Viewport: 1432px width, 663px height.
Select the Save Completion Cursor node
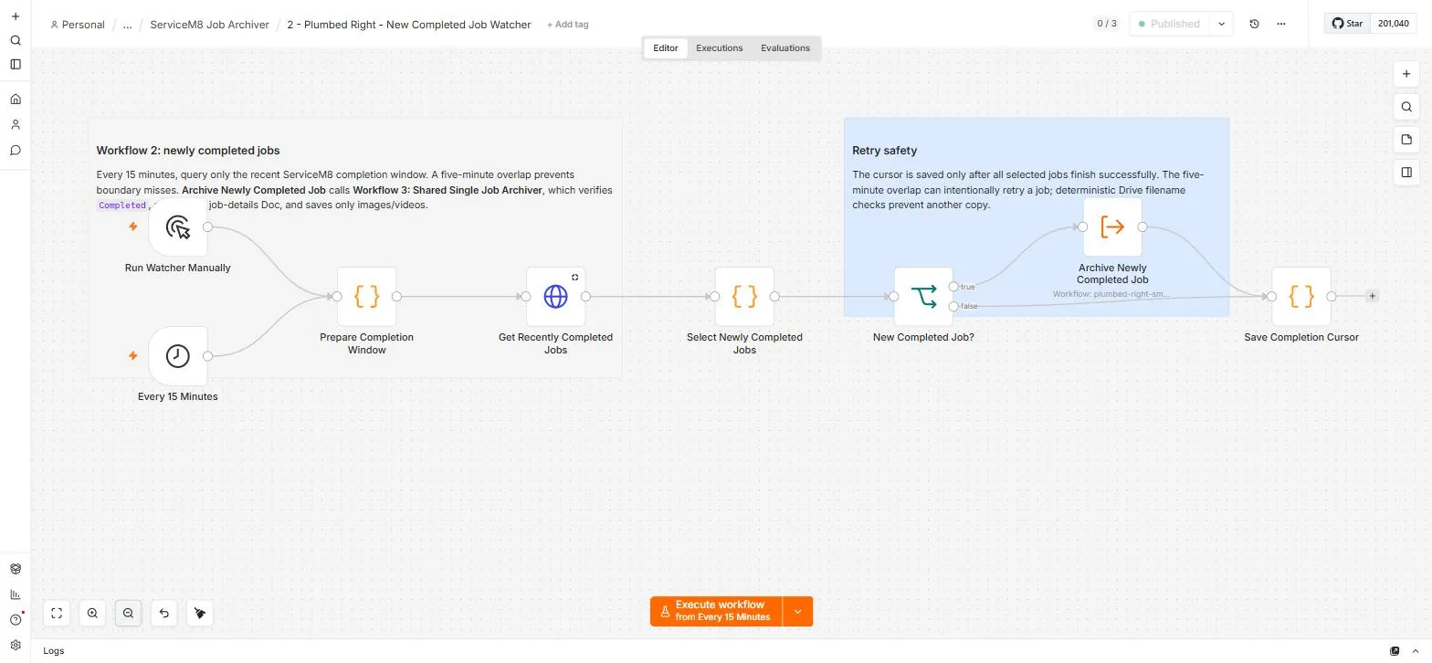(x=1301, y=296)
